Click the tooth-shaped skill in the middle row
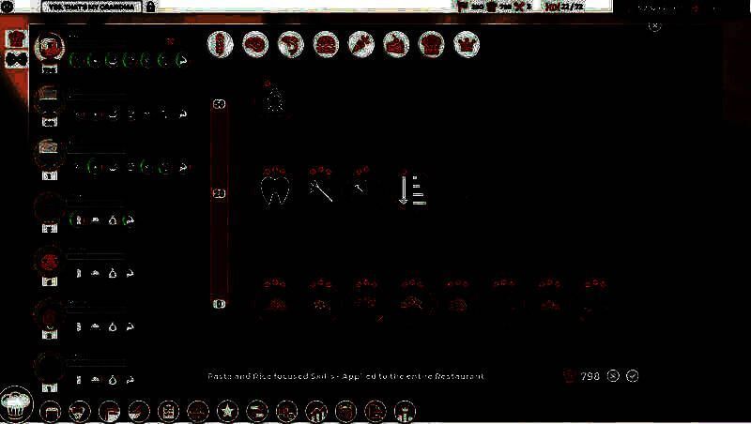This screenshot has height=424, width=751. [x=273, y=188]
